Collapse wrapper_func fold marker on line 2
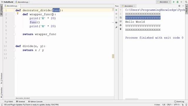The image size is (188, 106). [14, 14]
